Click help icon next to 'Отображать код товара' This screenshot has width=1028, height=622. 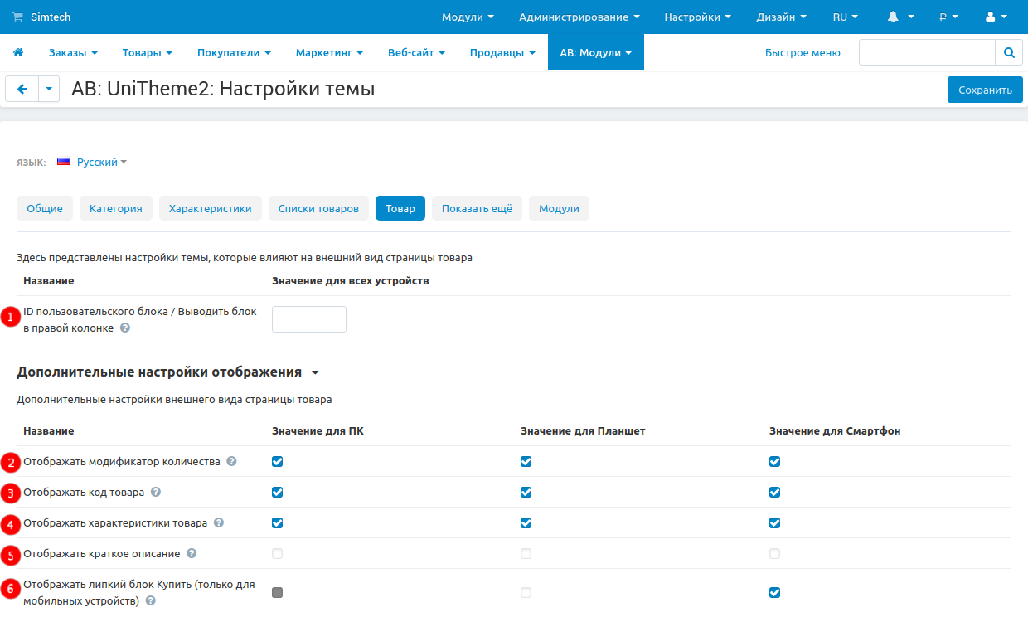click(156, 492)
